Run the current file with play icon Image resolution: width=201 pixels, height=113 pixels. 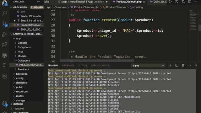click(x=170, y=2)
